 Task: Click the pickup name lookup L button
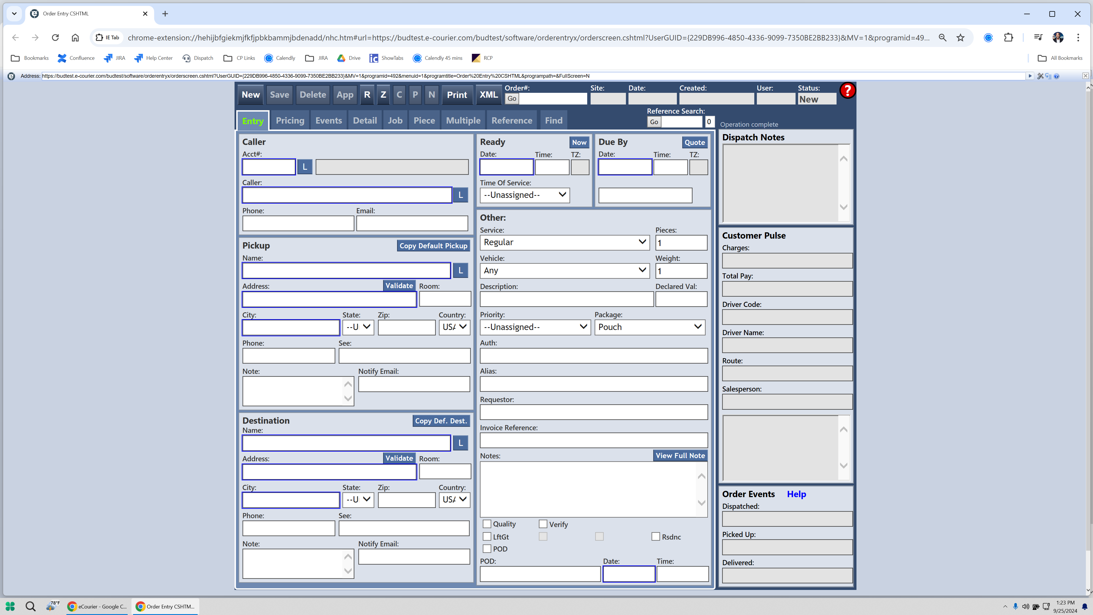tap(460, 270)
